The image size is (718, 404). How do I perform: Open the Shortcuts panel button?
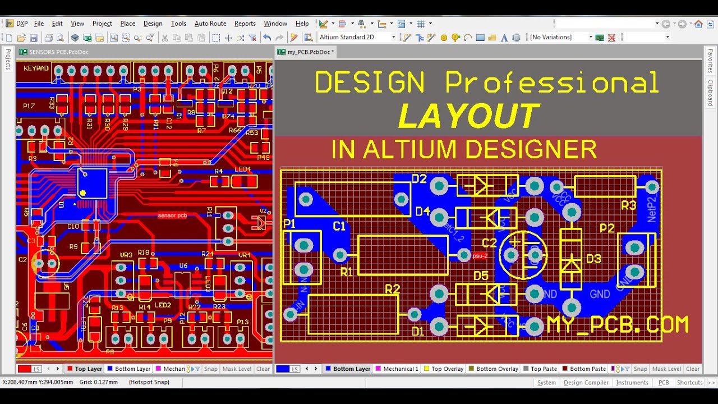click(689, 383)
